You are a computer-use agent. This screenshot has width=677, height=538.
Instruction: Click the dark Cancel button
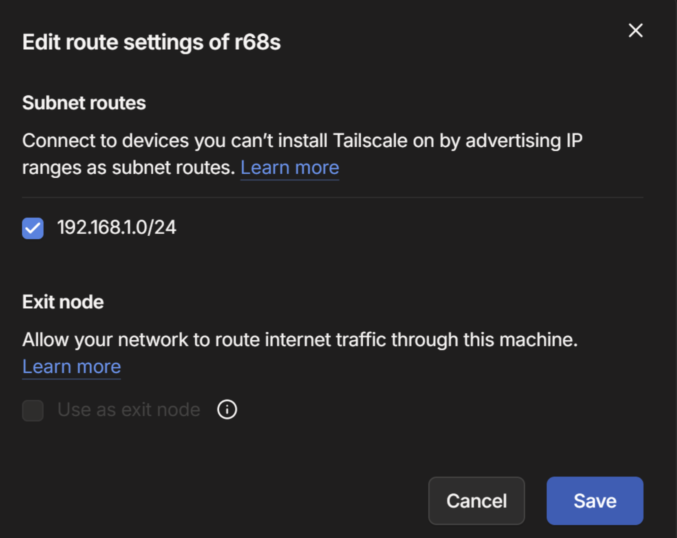coord(476,501)
